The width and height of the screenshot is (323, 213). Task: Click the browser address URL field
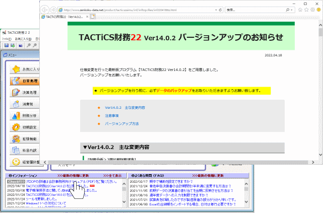click(136, 10)
